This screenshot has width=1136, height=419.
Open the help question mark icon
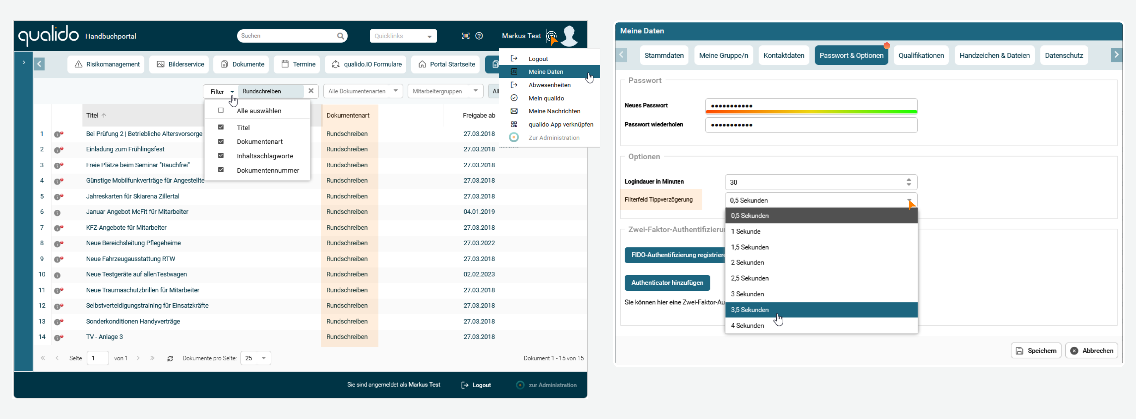point(479,36)
